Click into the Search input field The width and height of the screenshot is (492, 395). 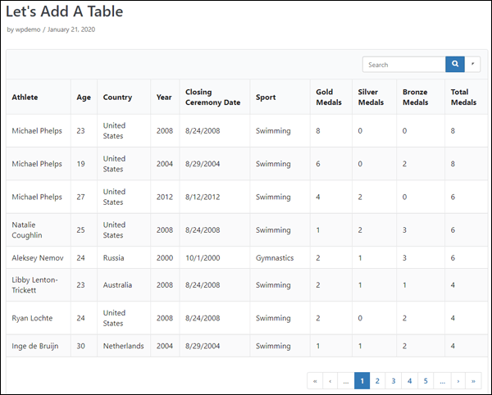click(x=403, y=65)
